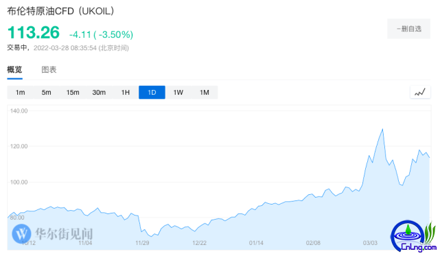Select the 1D interval

[x=152, y=93]
